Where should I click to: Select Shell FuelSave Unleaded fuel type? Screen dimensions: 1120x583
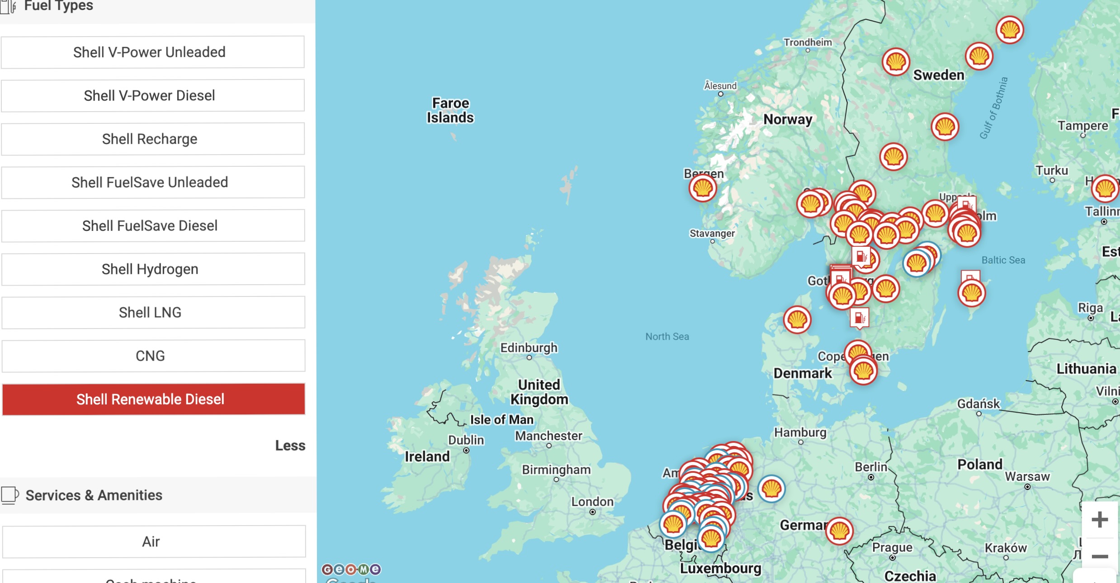click(152, 182)
